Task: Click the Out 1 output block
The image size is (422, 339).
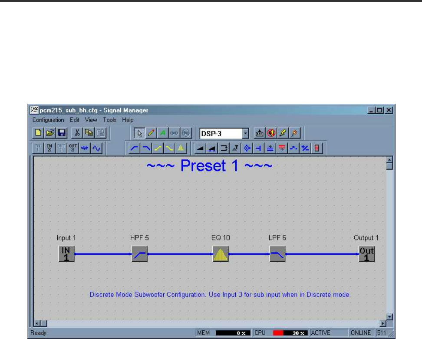Action: [x=366, y=254]
